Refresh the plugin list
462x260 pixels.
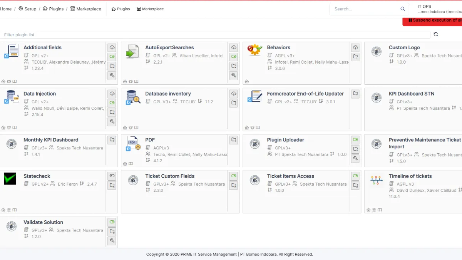(436, 34)
